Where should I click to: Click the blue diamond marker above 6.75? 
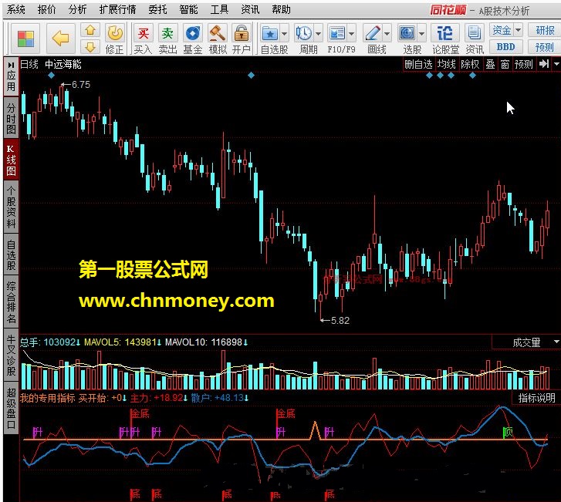(x=51, y=75)
